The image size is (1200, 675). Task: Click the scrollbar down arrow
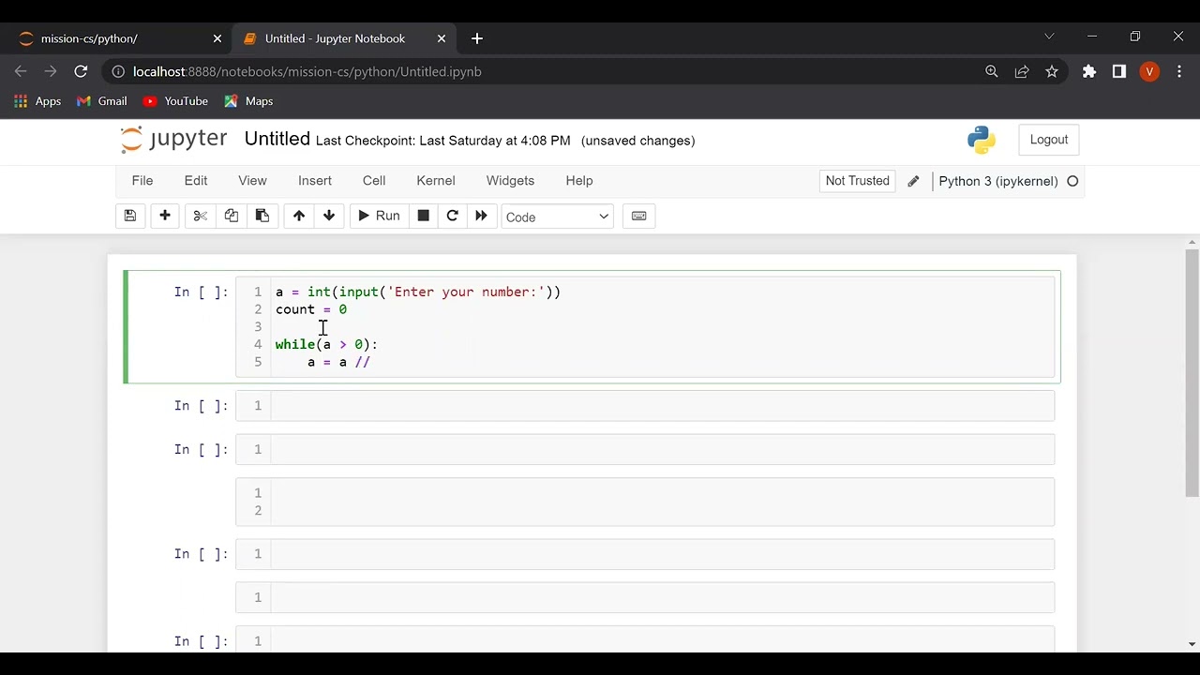pyautogui.click(x=1192, y=644)
